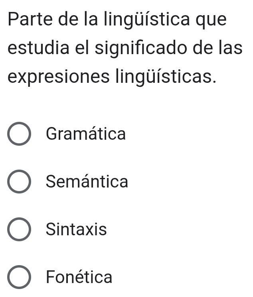
Task: Click the "Semántica" option label text
Action: click(87, 182)
